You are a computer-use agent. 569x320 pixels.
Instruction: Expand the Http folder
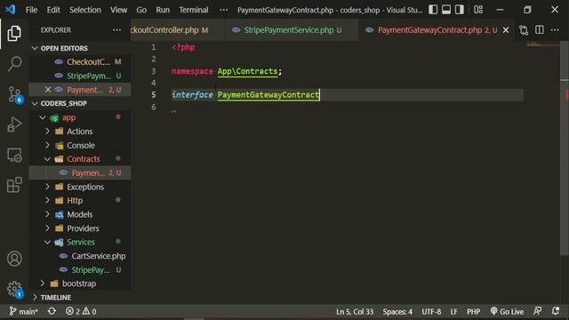coord(47,201)
